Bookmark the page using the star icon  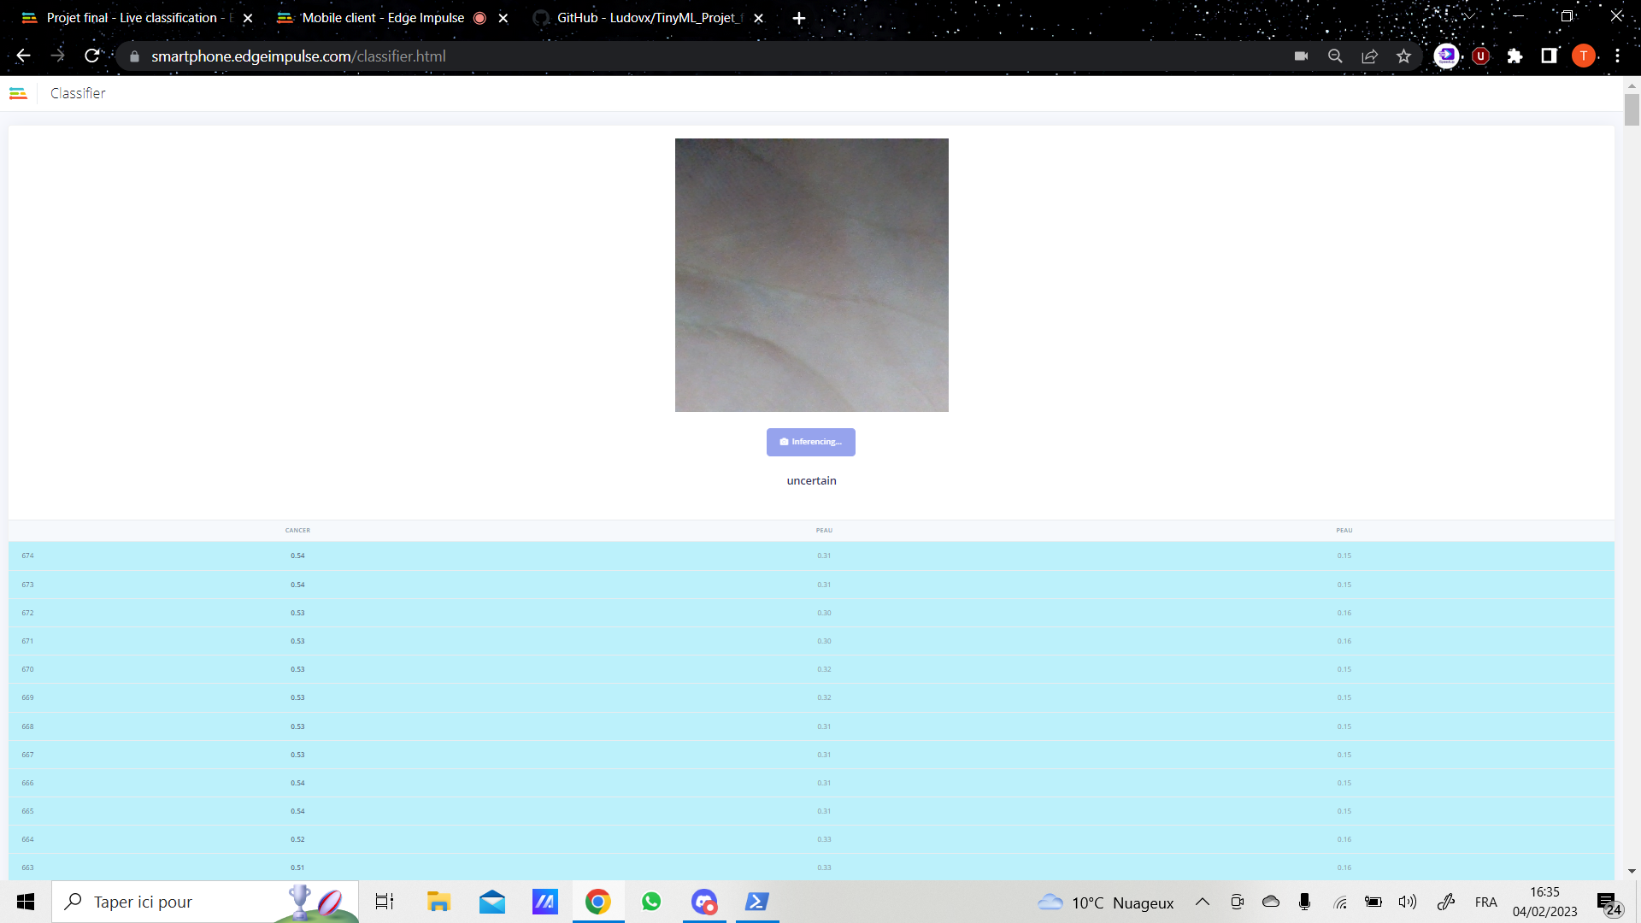click(1403, 56)
